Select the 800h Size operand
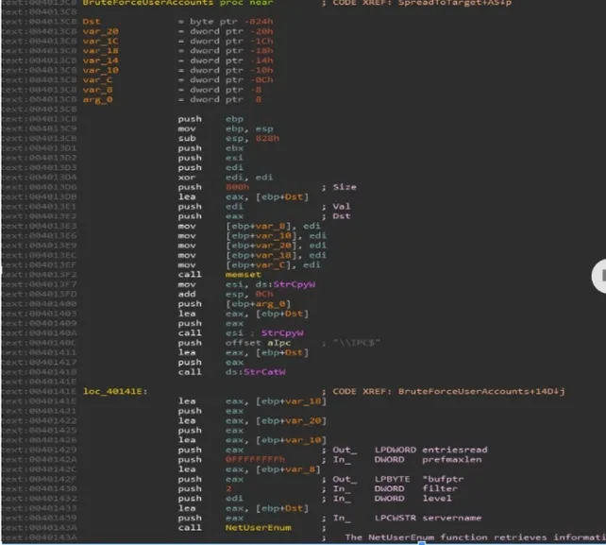Image resolution: width=606 pixels, height=545 pixels. pos(237,187)
